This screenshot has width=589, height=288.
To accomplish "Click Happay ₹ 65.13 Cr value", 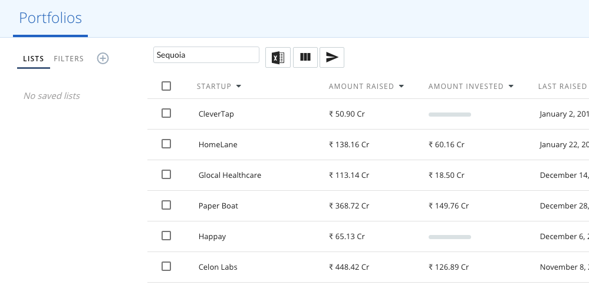I will click(347, 237).
